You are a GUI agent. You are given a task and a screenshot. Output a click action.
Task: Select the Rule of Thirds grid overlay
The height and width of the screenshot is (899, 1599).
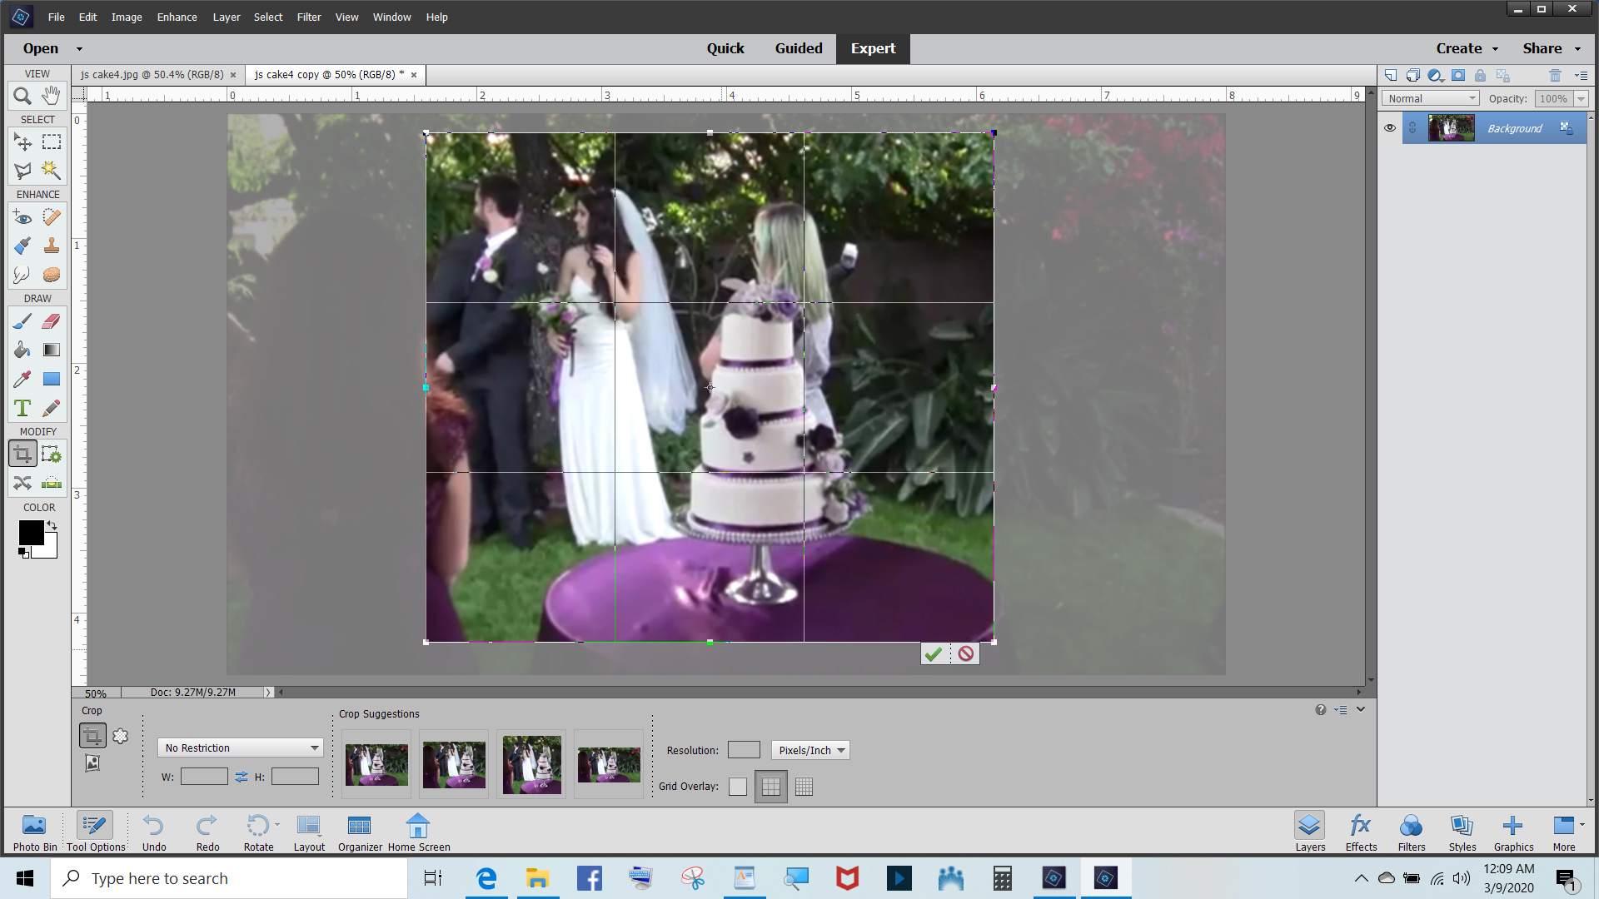tap(770, 787)
